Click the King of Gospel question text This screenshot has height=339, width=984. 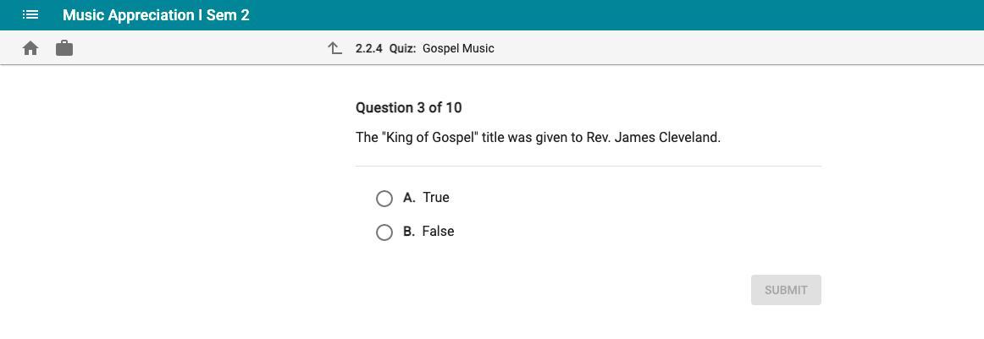tap(538, 137)
